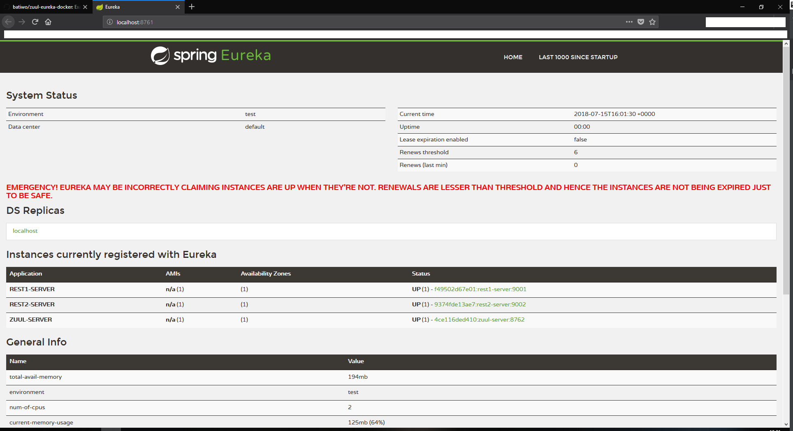
Task: Click the num-of-cpus row name
Action: [27, 407]
